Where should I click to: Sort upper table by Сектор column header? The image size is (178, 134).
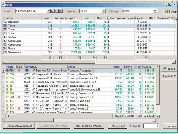pyautogui.click(x=22, y=18)
